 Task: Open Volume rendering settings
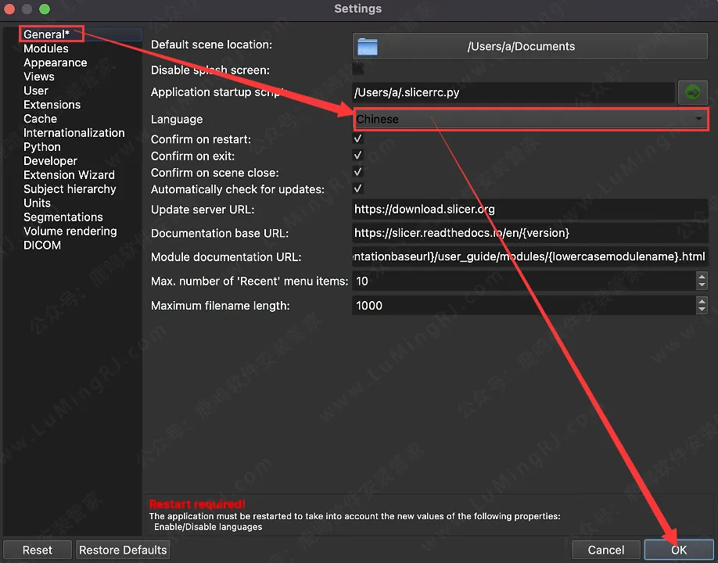pyautogui.click(x=70, y=231)
